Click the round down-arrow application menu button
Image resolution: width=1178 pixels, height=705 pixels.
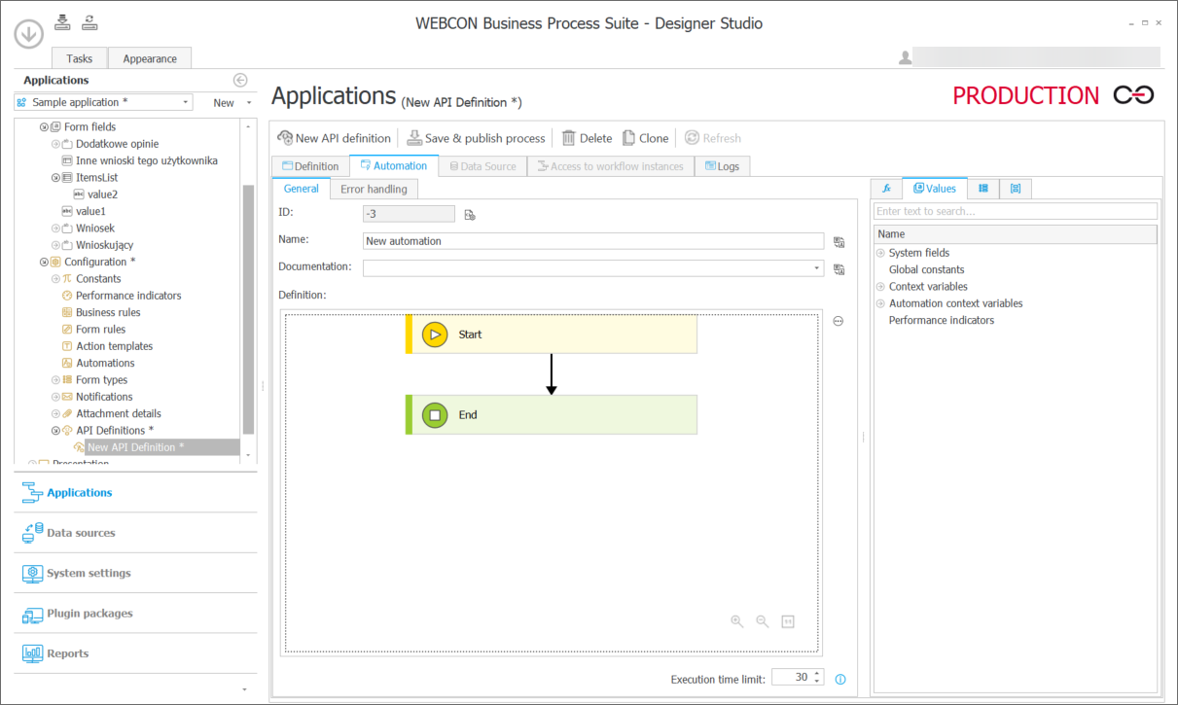pyautogui.click(x=28, y=34)
